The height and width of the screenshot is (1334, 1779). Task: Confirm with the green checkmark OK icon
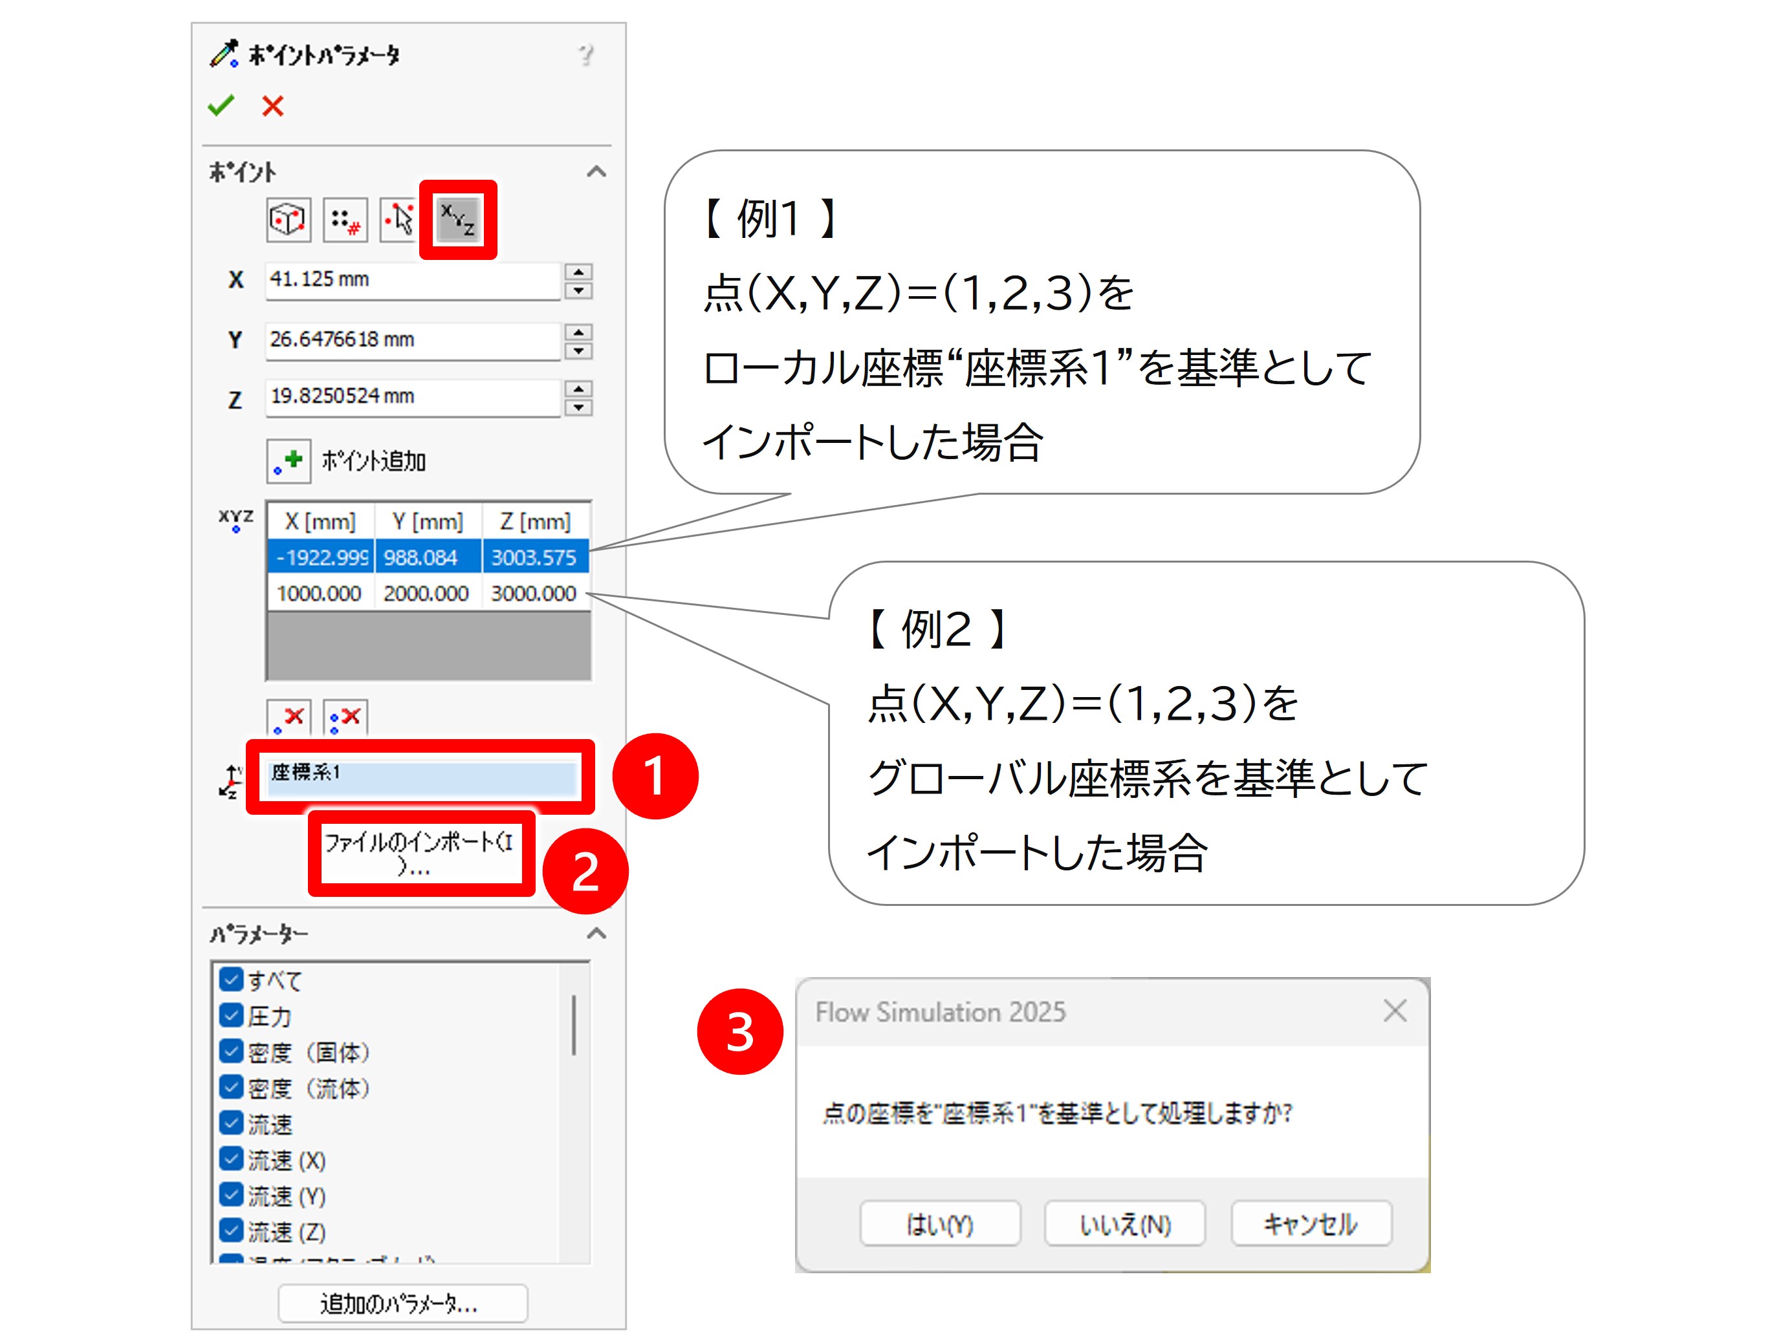pos(221,105)
